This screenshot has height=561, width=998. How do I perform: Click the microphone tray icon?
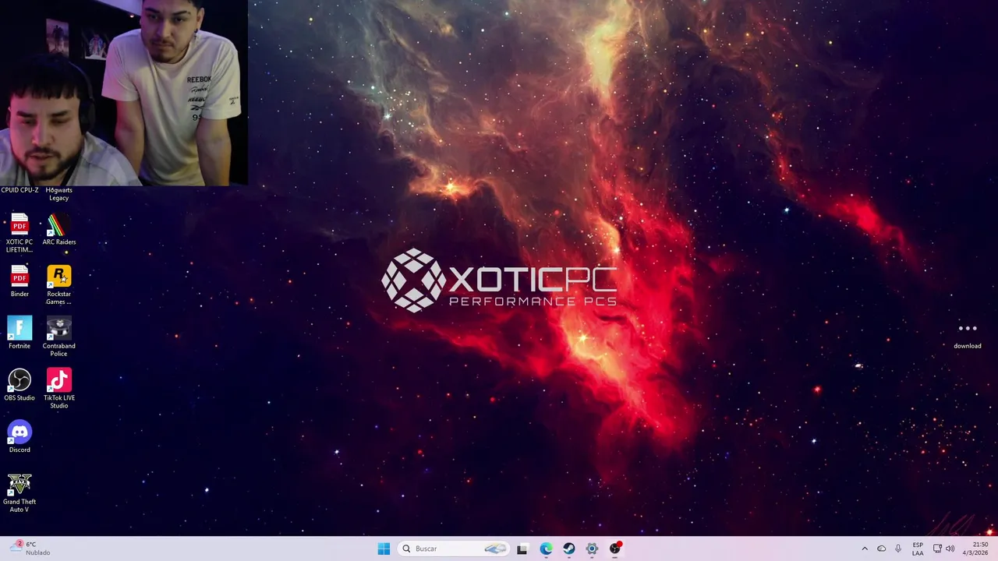click(898, 549)
